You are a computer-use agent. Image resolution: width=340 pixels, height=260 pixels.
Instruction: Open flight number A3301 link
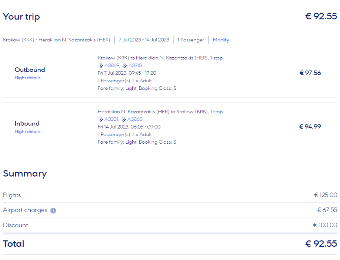click(x=112, y=119)
